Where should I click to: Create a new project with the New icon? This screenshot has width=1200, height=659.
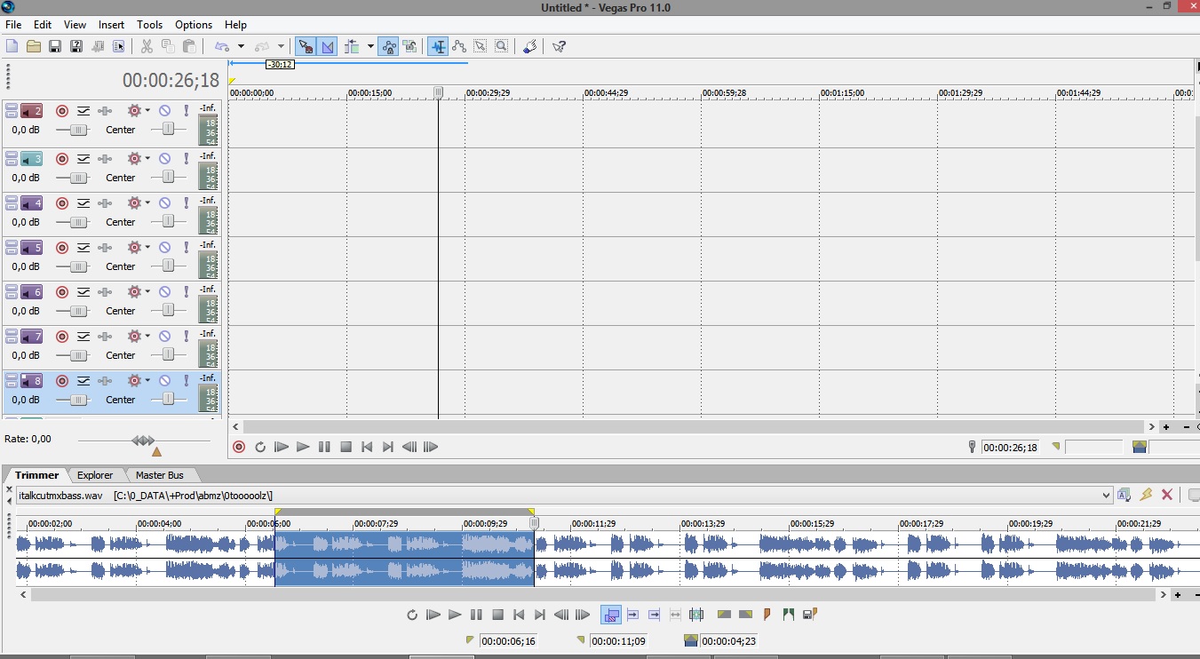12,46
